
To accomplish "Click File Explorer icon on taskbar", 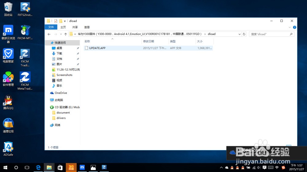I will pos(49,167).
